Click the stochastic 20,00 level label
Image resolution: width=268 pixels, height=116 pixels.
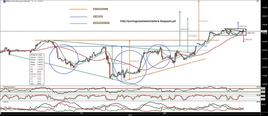(263, 99)
